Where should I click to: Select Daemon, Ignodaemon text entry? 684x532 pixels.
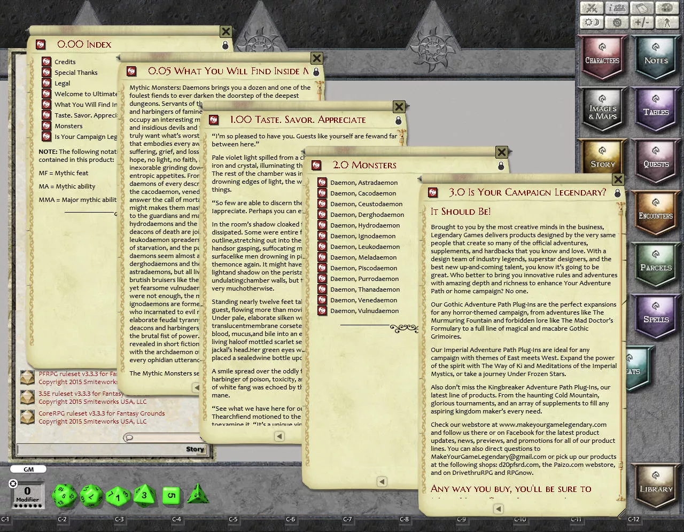[363, 236]
